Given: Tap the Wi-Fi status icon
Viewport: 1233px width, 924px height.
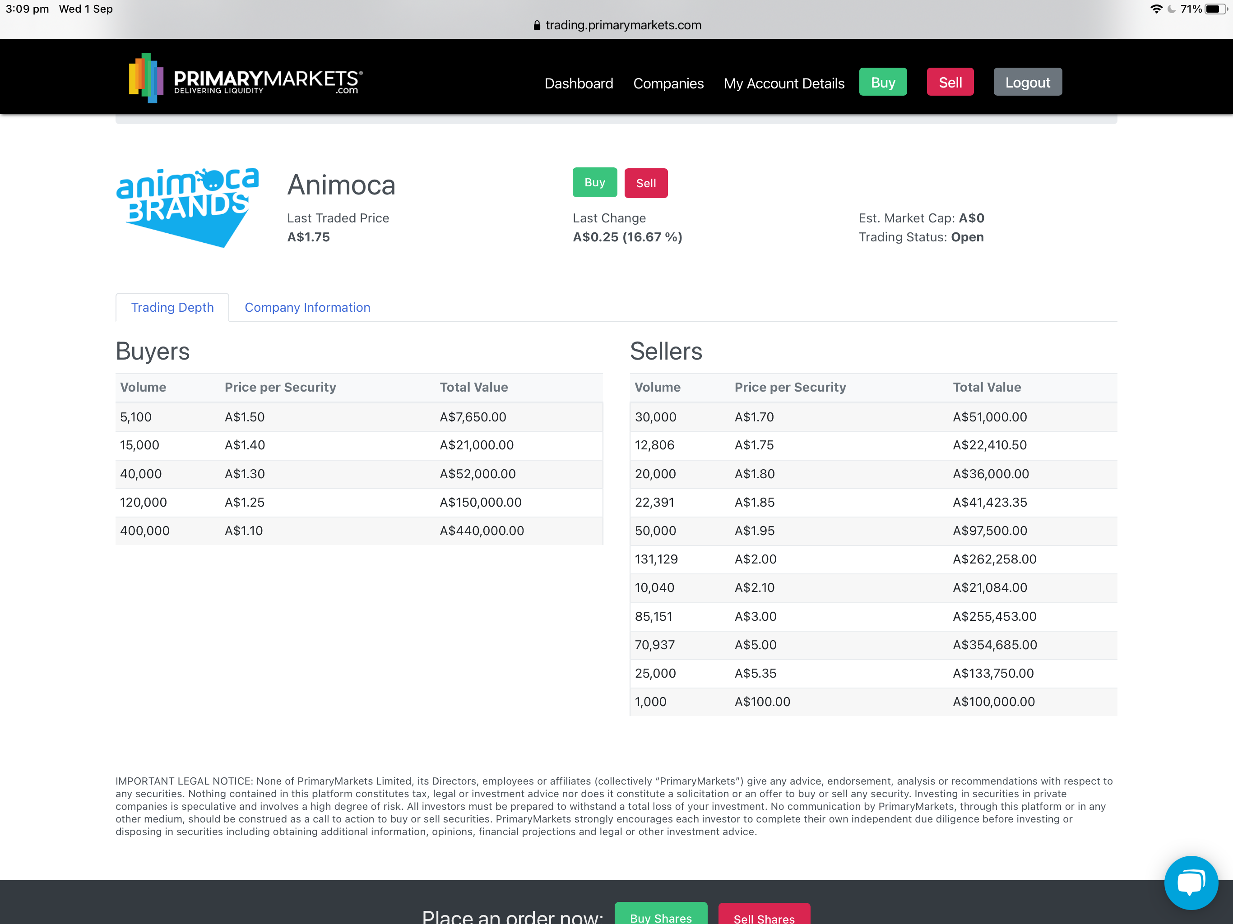Looking at the screenshot, I should 1156,9.
